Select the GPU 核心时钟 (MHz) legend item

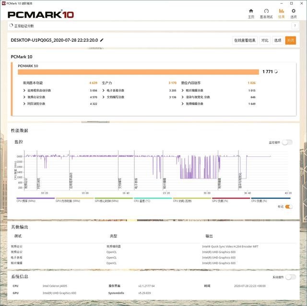click(x=114, y=200)
